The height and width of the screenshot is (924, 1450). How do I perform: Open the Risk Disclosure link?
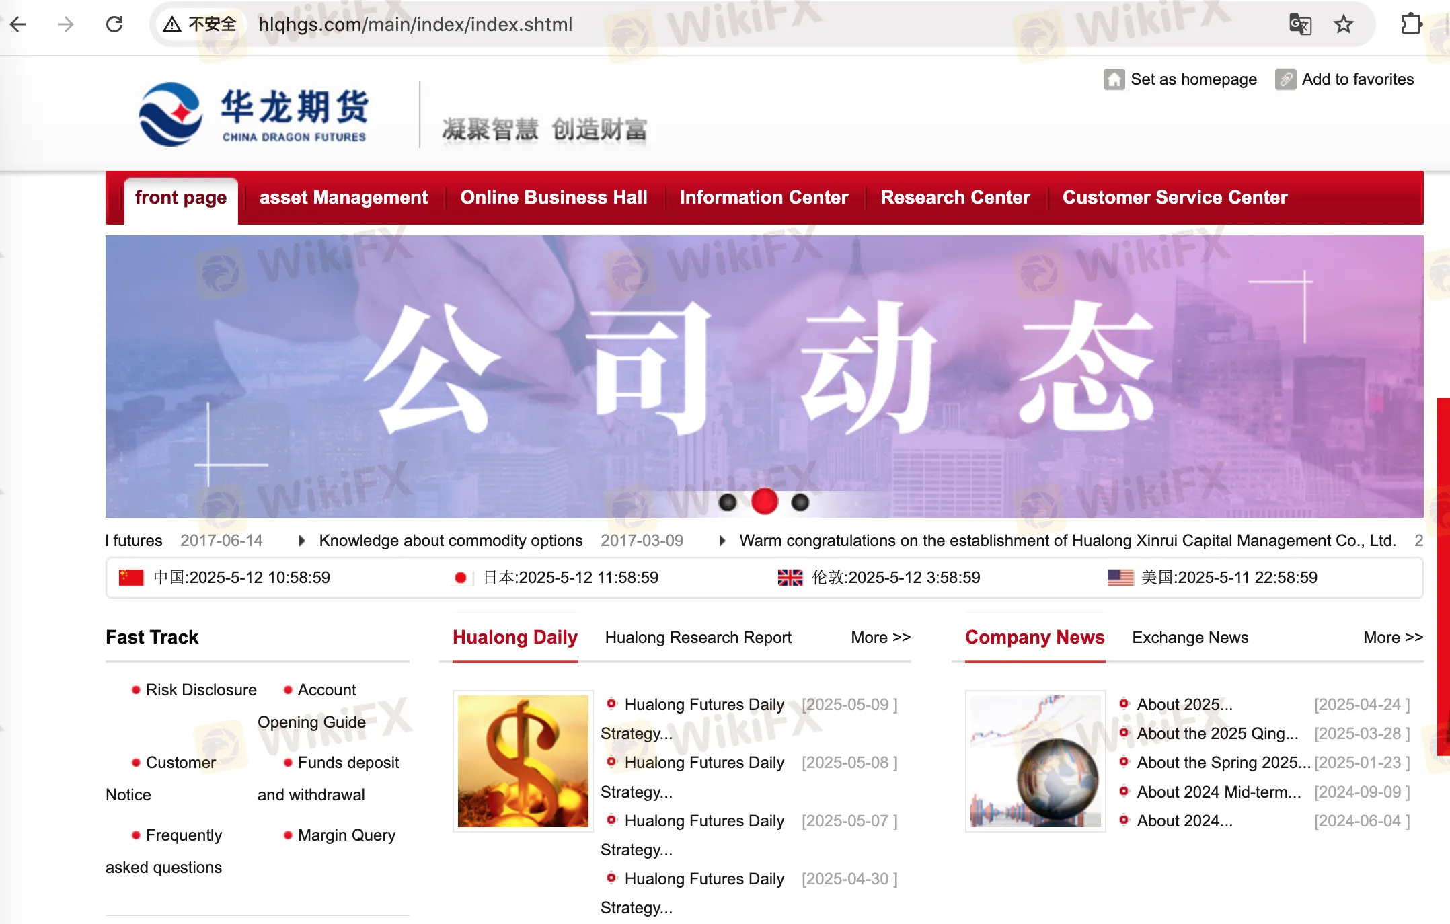coord(200,689)
